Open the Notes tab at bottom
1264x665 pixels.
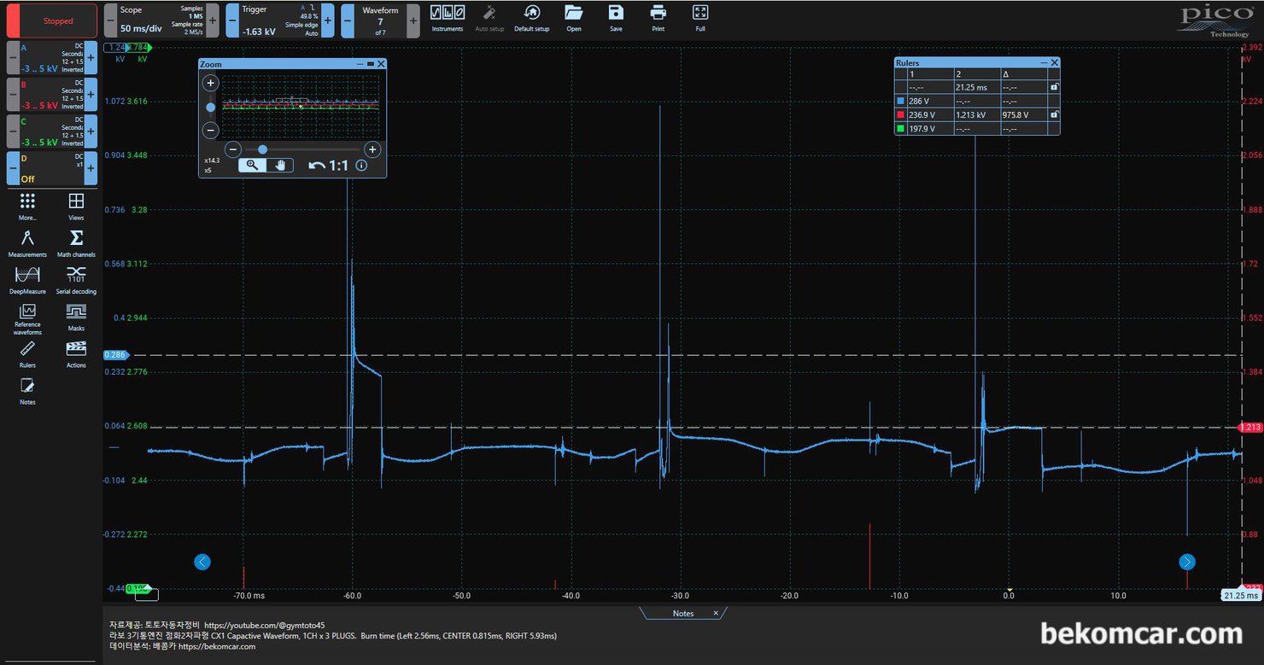(682, 613)
